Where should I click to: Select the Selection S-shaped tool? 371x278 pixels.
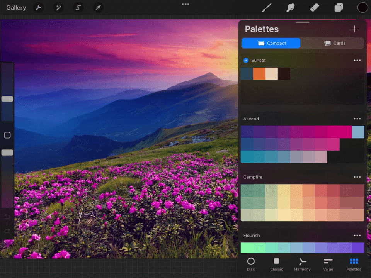(x=78, y=8)
